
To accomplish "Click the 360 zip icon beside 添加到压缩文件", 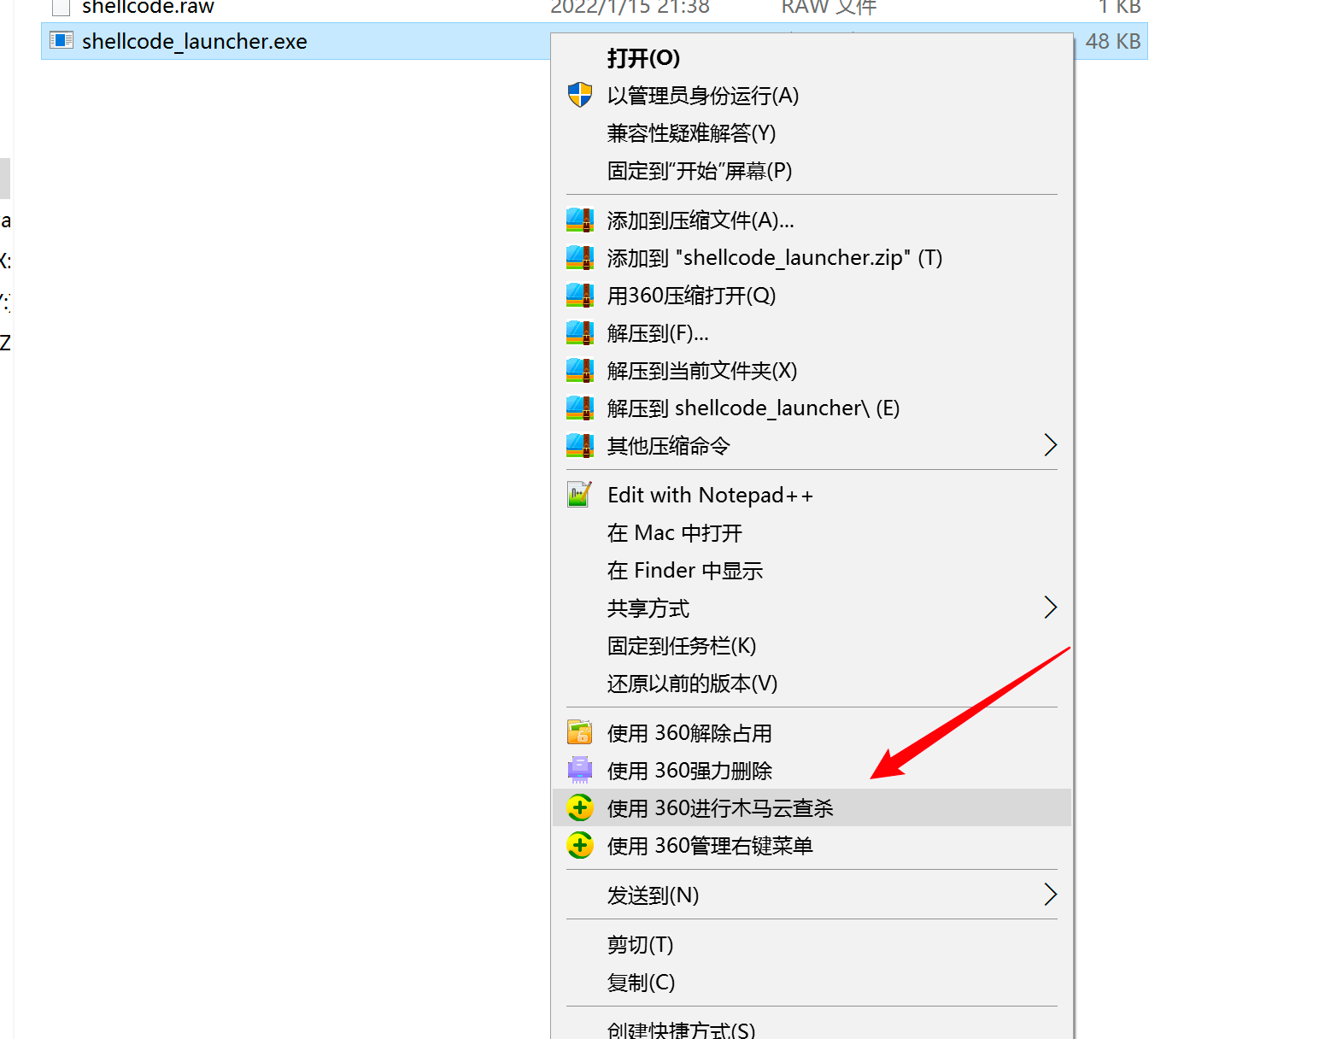I will coord(580,220).
